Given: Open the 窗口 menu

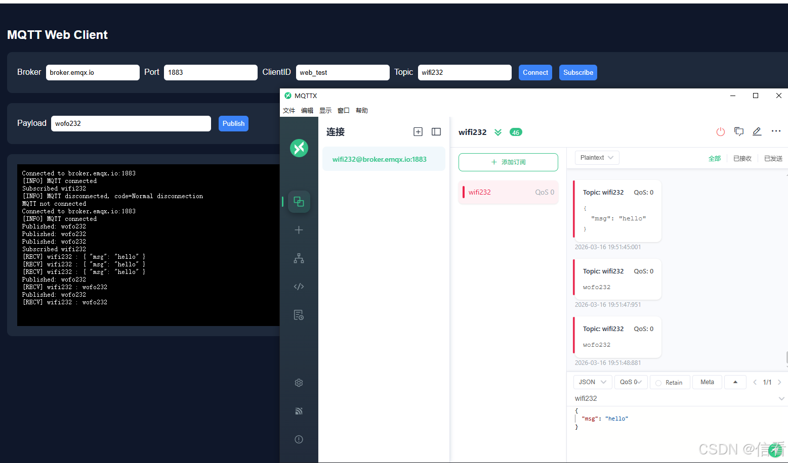Looking at the screenshot, I should [x=344, y=111].
